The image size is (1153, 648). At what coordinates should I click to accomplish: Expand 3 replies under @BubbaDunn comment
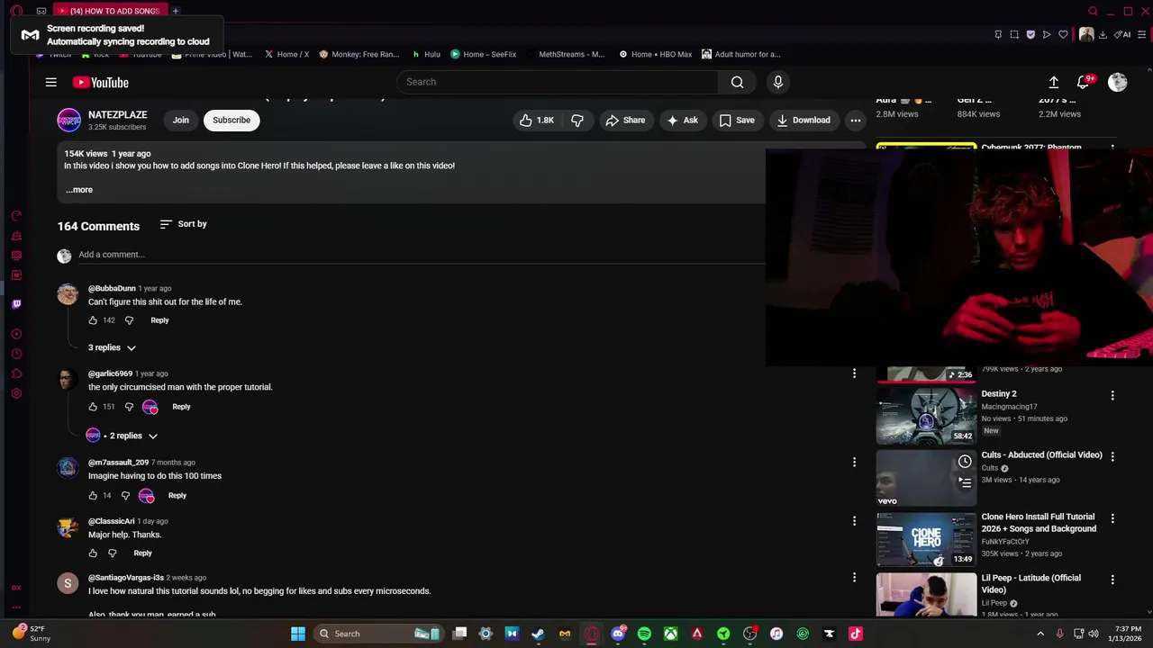pyautogui.click(x=112, y=347)
